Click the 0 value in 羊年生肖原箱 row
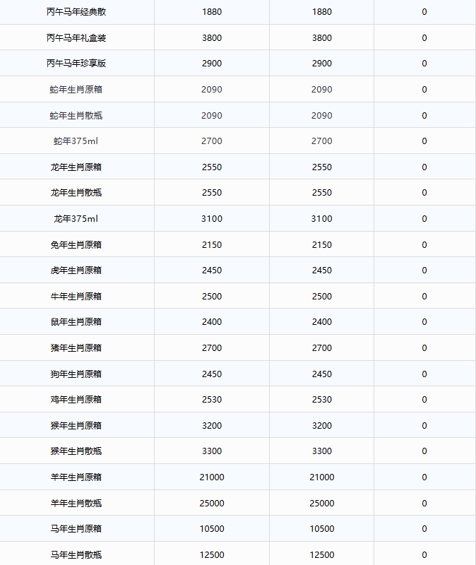Image resolution: width=476 pixels, height=565 pixels. pyautogui.click(x=424, y=477)
